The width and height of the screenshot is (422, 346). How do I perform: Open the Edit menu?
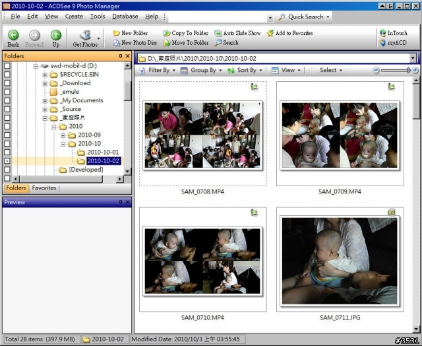point(32,17)
